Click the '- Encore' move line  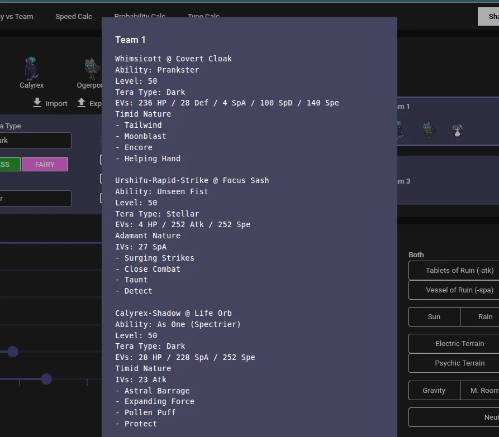[x=134, y=147]
